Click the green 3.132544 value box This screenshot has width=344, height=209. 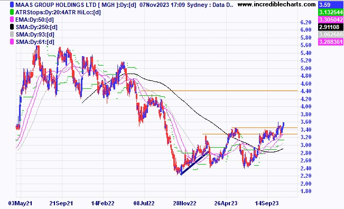tap(330, 12)
